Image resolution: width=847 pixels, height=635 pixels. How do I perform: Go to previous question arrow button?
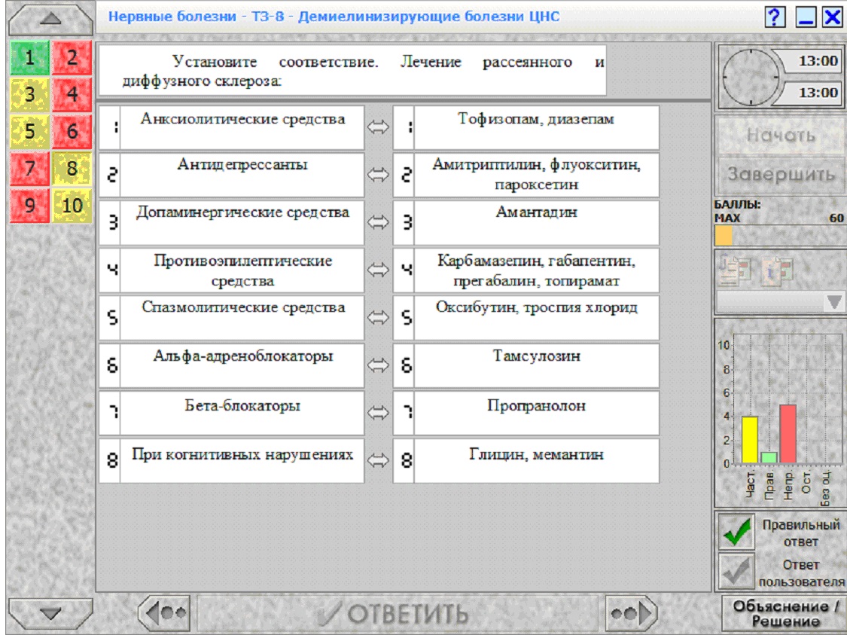coord(165,613)
